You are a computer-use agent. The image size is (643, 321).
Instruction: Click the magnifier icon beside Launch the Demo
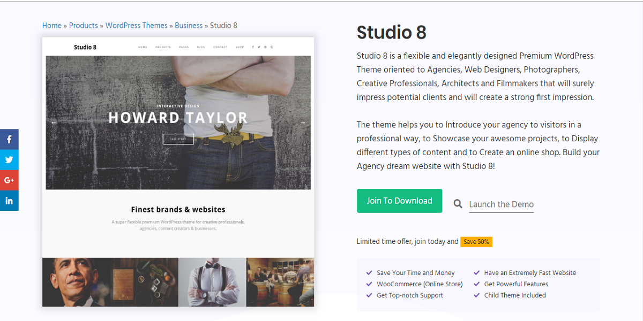coord(458,204)
